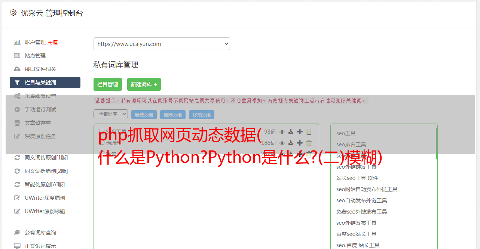Tick the 伪原创 library checkbox

tap(102, 143)
